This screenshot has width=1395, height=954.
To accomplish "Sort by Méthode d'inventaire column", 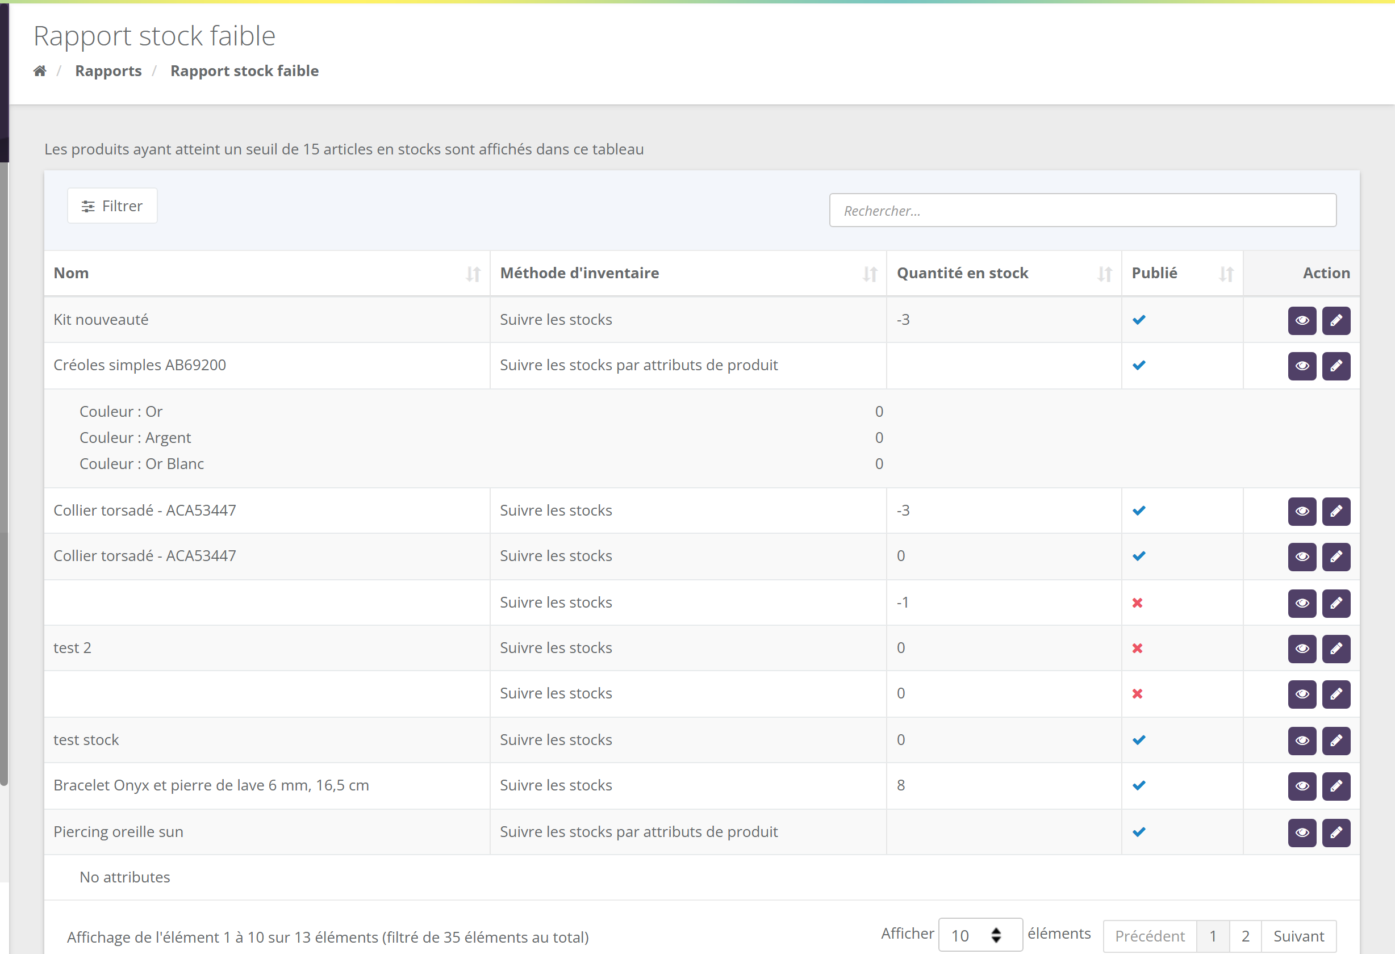I will pos(688,274).
